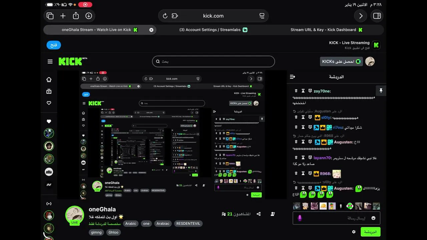
Task: Open layann70 username in chat
Action: [x=322, y=158]
